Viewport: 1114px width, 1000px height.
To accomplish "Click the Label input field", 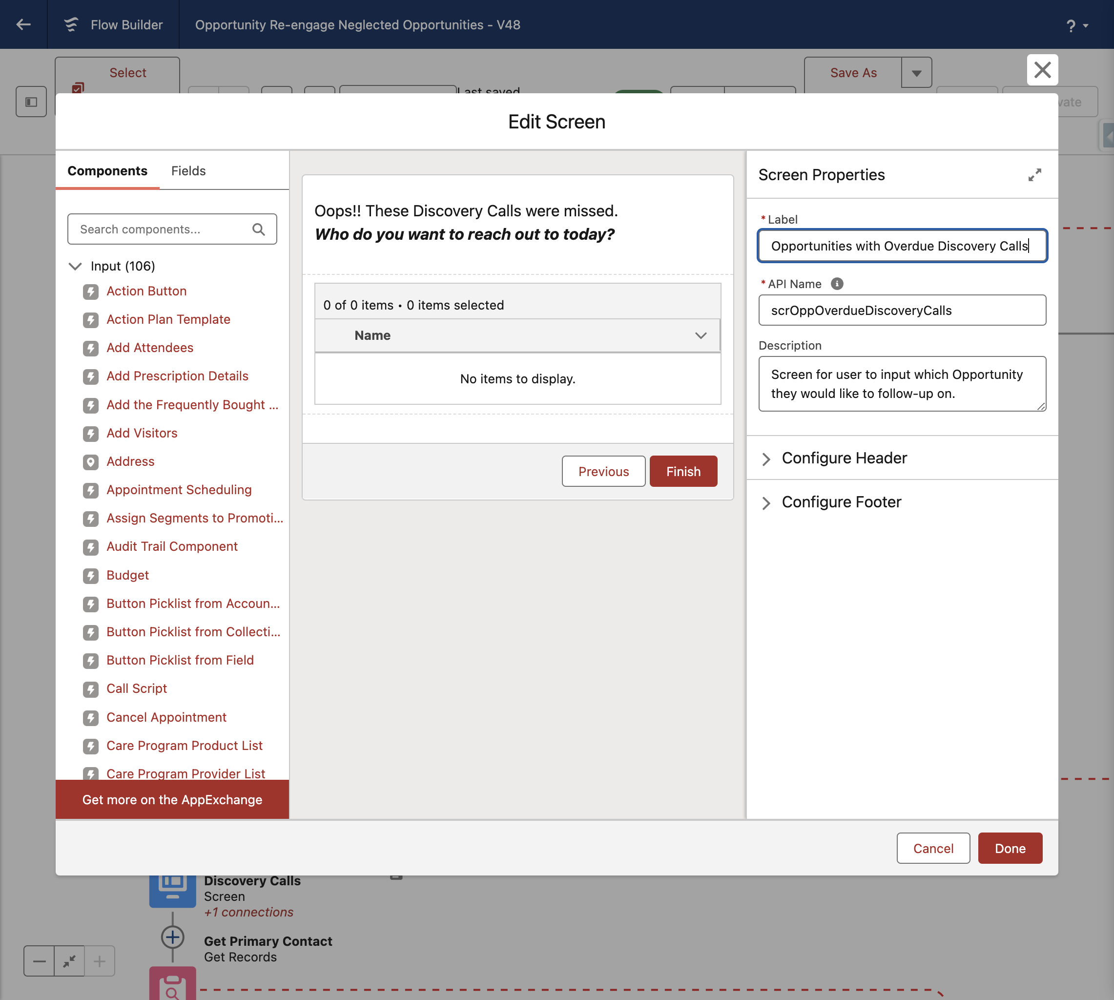I will click(902, 246).
